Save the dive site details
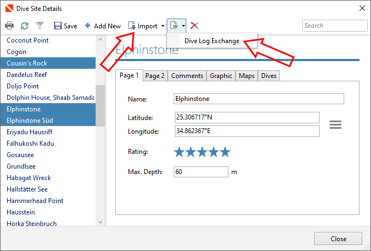The width and height of the screenshot is (371, 251). [66, 26]
